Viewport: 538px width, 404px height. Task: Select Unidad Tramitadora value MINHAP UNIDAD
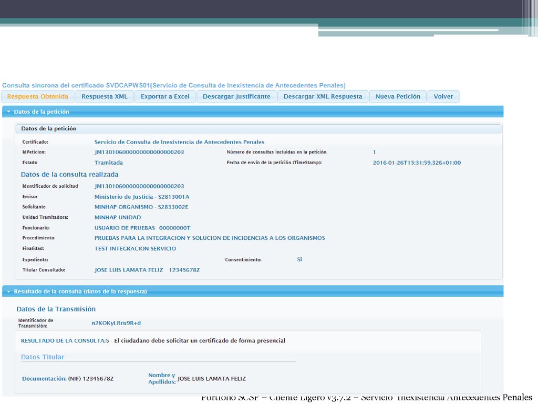pyautogui.click(x=117, y=217)
